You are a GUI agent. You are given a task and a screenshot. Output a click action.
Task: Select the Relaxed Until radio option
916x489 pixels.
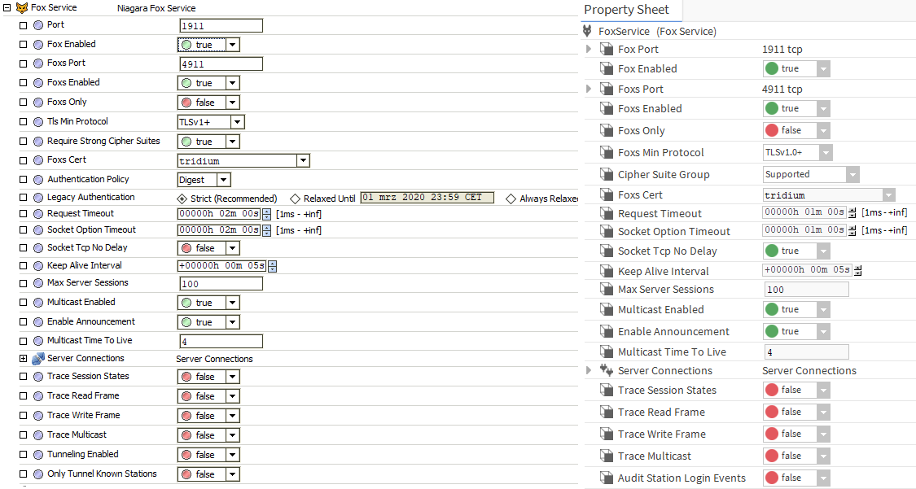tap(295, 199)
